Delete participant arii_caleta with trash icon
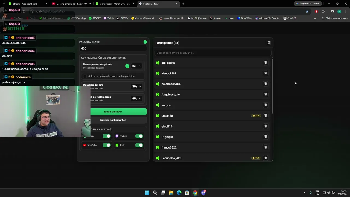This screenshot has height=197, width=350. (x=266, y=63)
